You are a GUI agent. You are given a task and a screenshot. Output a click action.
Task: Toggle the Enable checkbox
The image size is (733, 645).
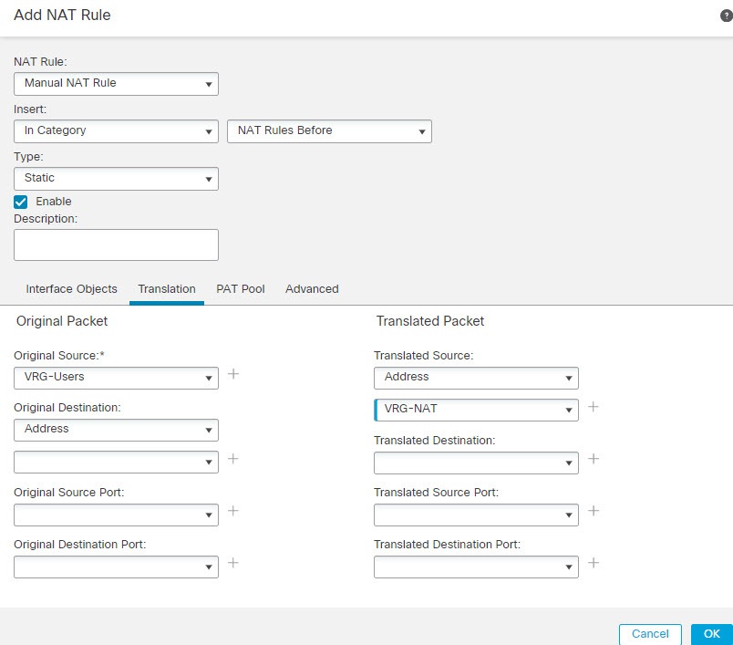(x=20, y=201)
